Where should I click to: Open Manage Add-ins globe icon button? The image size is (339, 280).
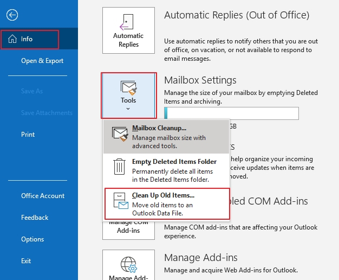[128, 266]
